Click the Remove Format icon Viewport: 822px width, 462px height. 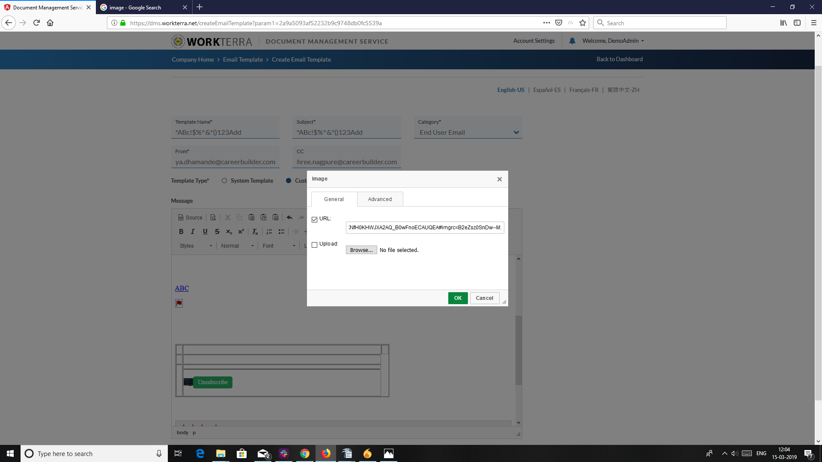pos(255,231)
